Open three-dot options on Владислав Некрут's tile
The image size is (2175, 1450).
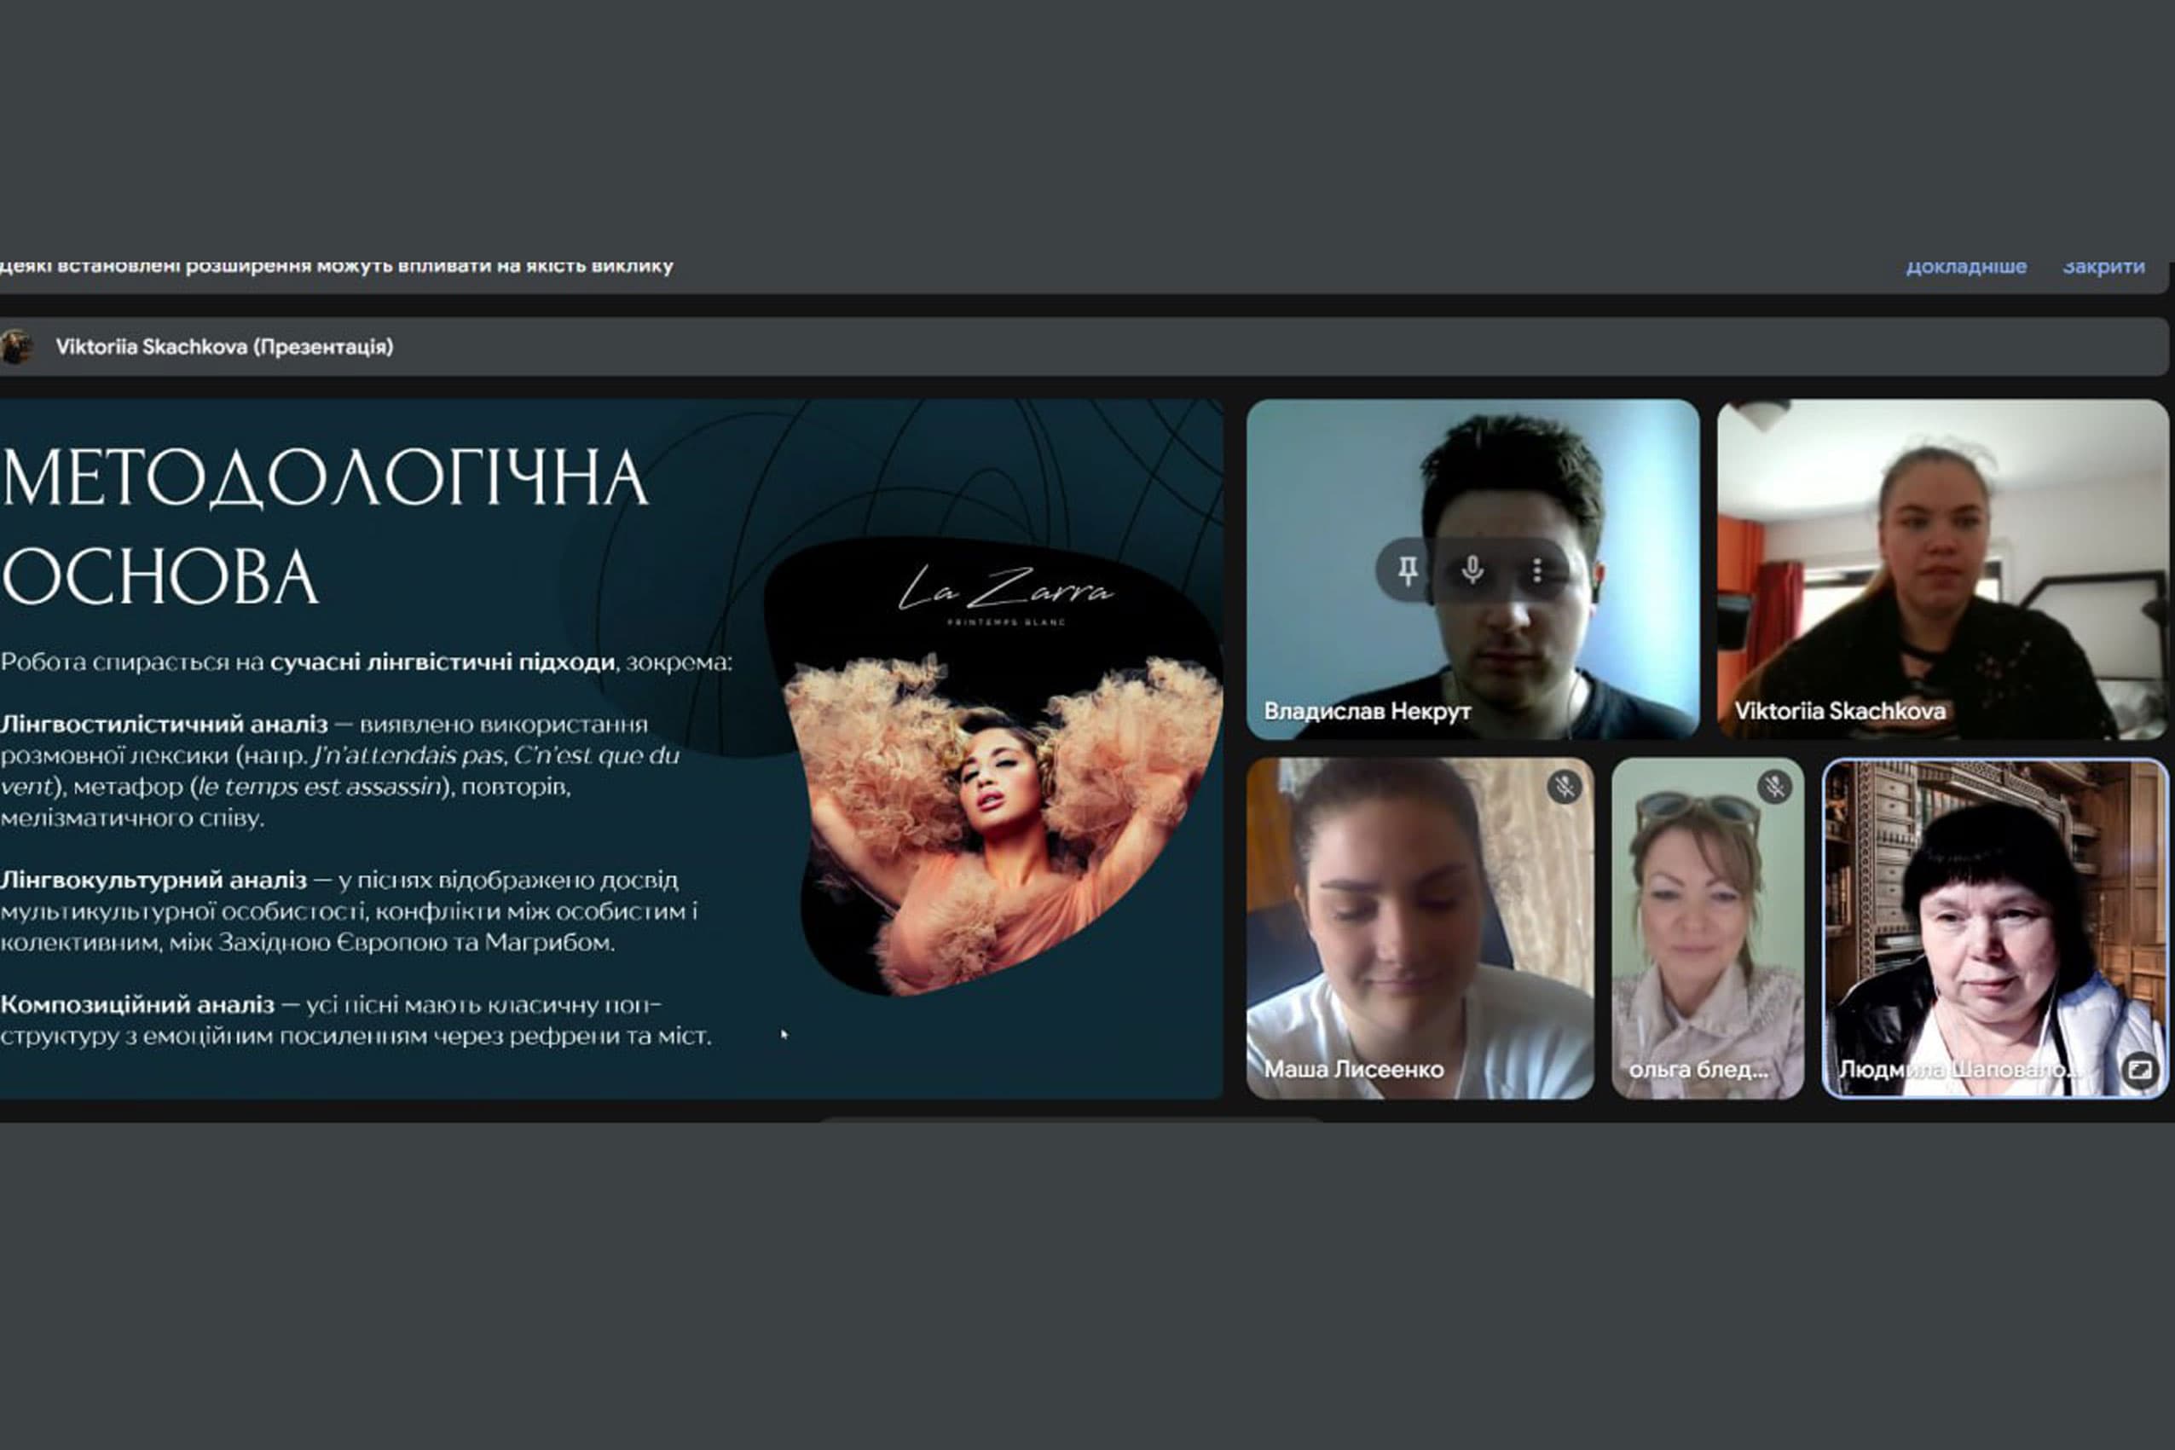click(x=1537, y=570)
